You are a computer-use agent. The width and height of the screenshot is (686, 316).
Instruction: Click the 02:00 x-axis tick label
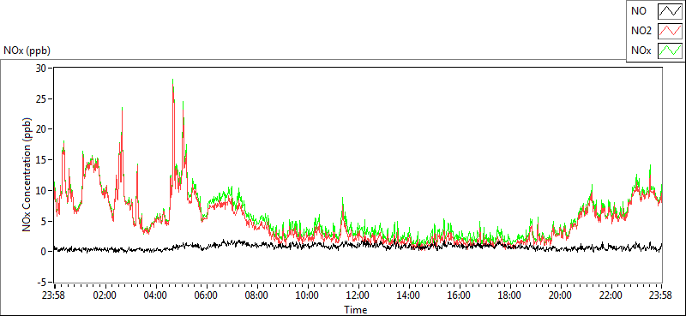point(105,295)
